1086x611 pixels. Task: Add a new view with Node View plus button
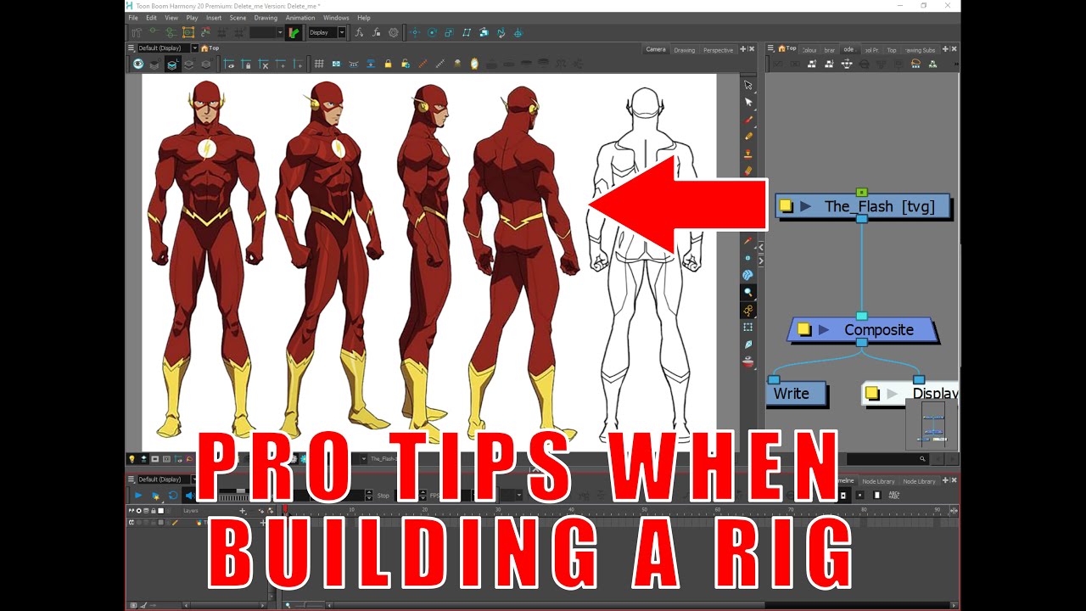click(x=945, y=49)
